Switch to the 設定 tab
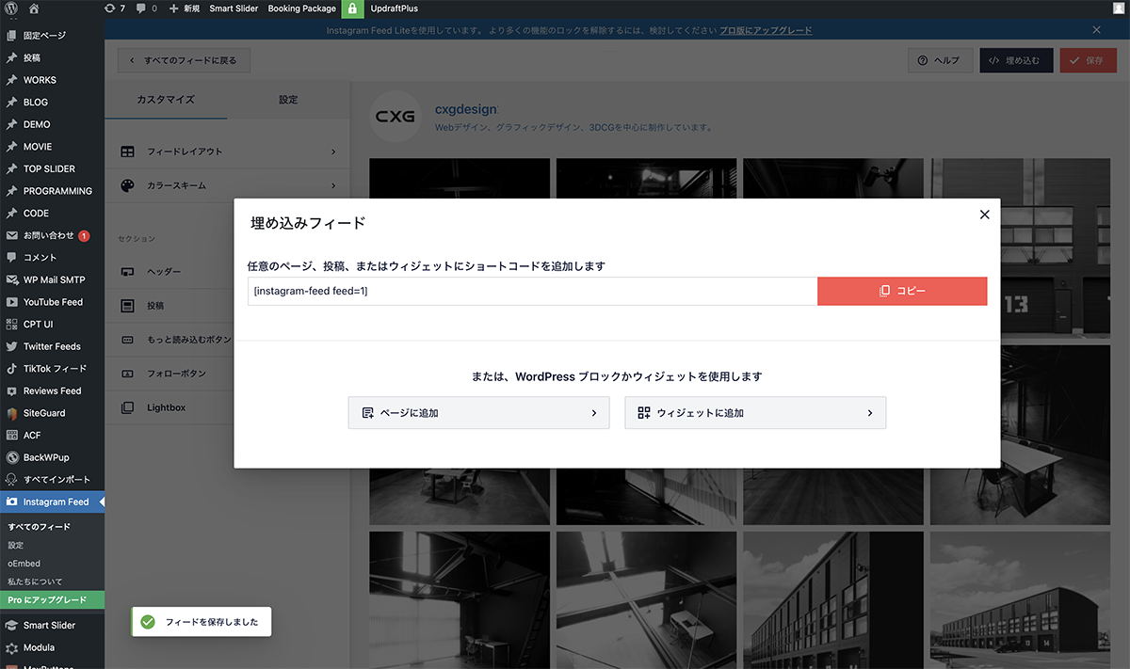This screenshot has width=1130, height=669. pos(288,100)
